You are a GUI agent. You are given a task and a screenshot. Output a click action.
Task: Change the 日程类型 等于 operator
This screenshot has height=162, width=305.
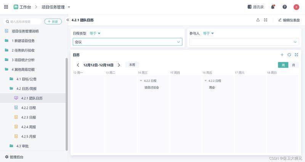(x=95, y=33)
